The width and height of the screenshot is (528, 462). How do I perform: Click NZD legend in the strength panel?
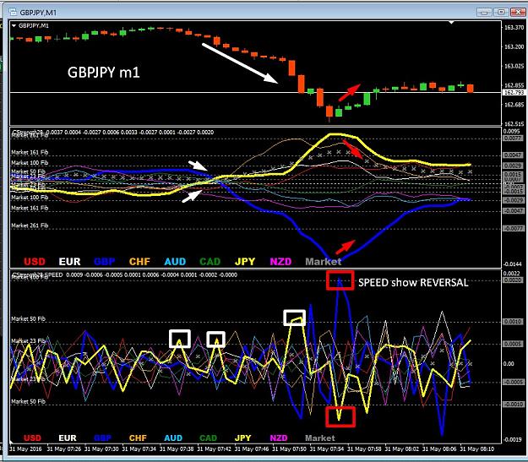click(280, 262)
